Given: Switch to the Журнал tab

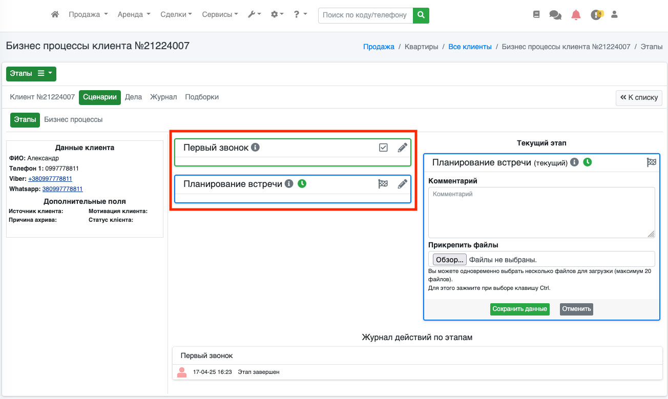Looking at the screenshot, I should coord(163,97).
